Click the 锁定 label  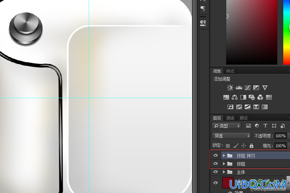pos(218,145)
